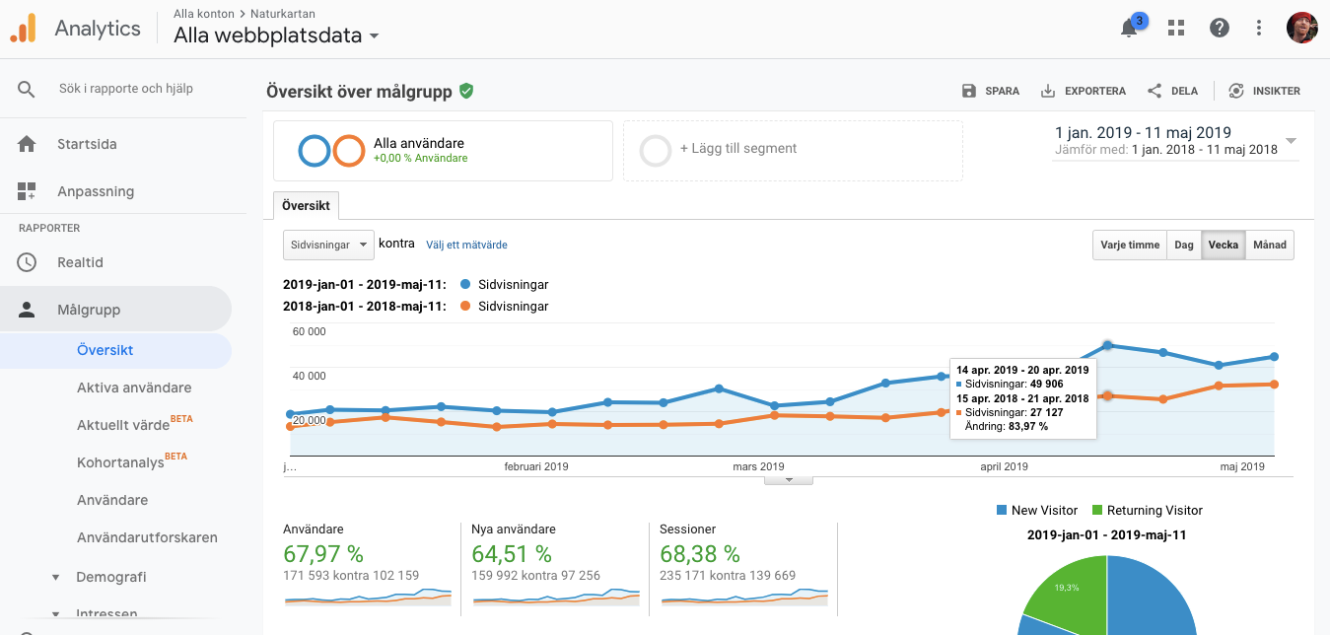The image size is (1330, 635).
Task: Select Vecka chart granularity
Action: (x=1224, y=245)
